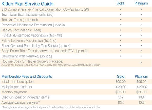This screenshot has width=152, height=110.
Task: Click the Membership Fees and Discounts heading
Action: click(x=27, y=77)
